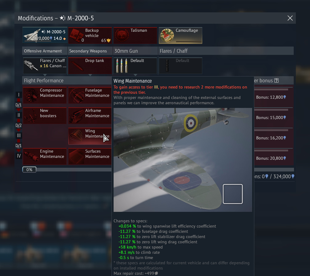Expand arrow under the 30mm Gun belt slot

pos(135,75)
